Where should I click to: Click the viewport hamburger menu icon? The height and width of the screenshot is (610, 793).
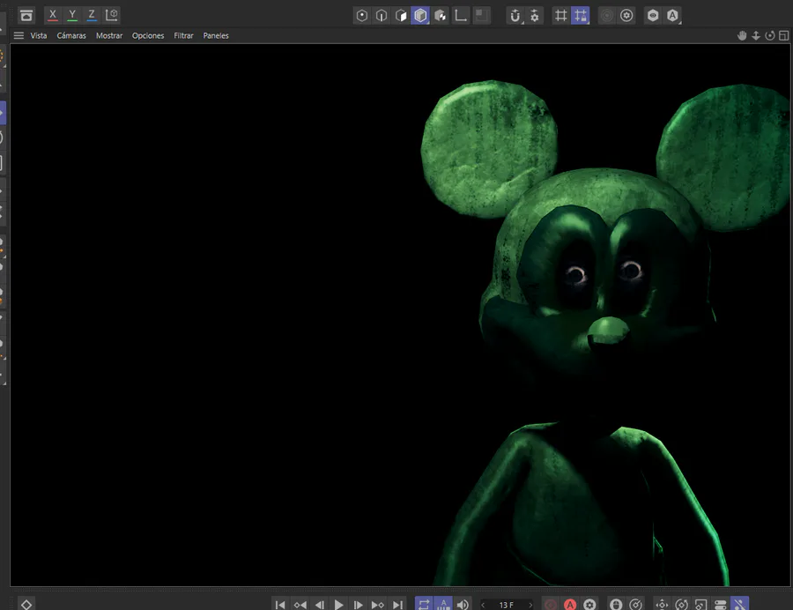click(19, 36)
